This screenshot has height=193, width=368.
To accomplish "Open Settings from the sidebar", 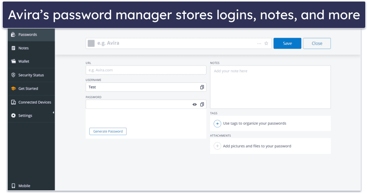I will coord(25,115).
